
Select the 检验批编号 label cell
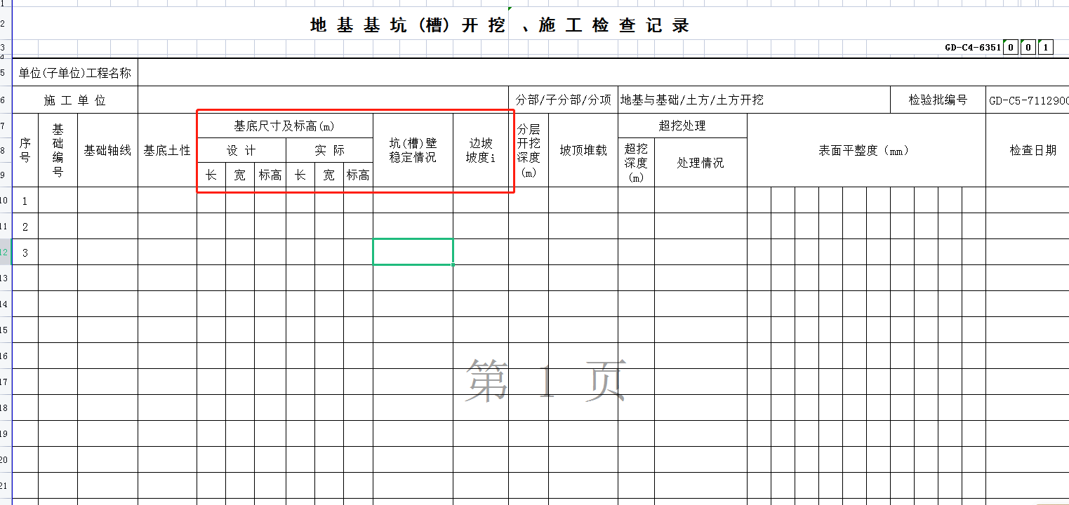[938, 100]
